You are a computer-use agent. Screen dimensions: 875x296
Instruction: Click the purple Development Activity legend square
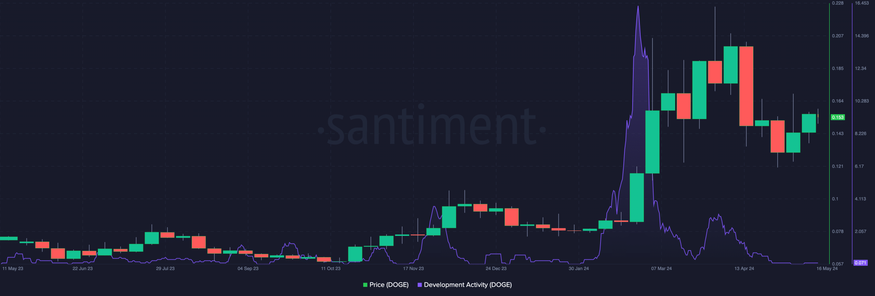[x=419, y=285]
